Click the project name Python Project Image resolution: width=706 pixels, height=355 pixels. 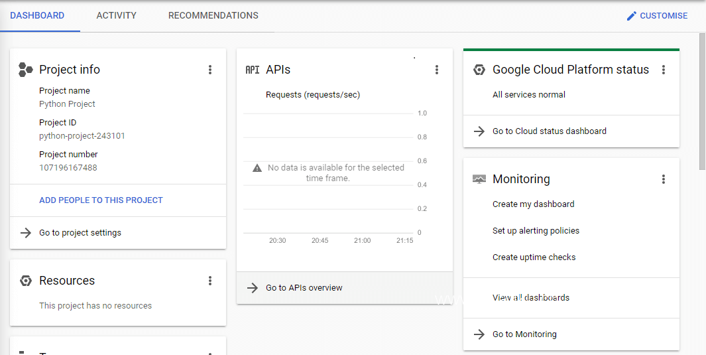(x=67, y=104)
